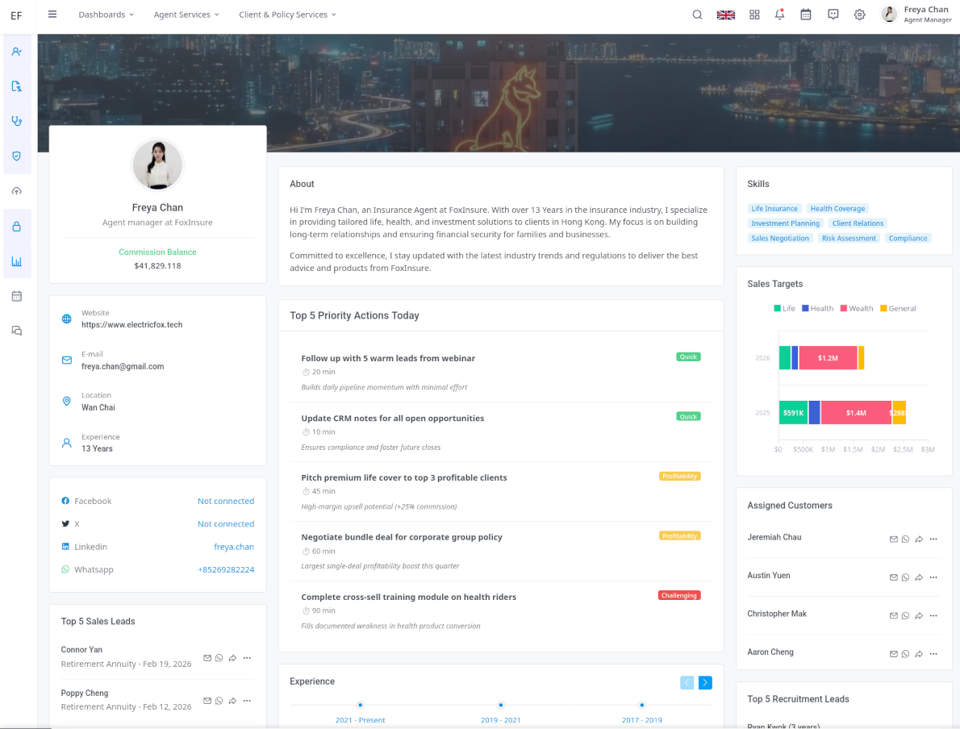Select the shield check sidebar icon

[x=17, y=156]
